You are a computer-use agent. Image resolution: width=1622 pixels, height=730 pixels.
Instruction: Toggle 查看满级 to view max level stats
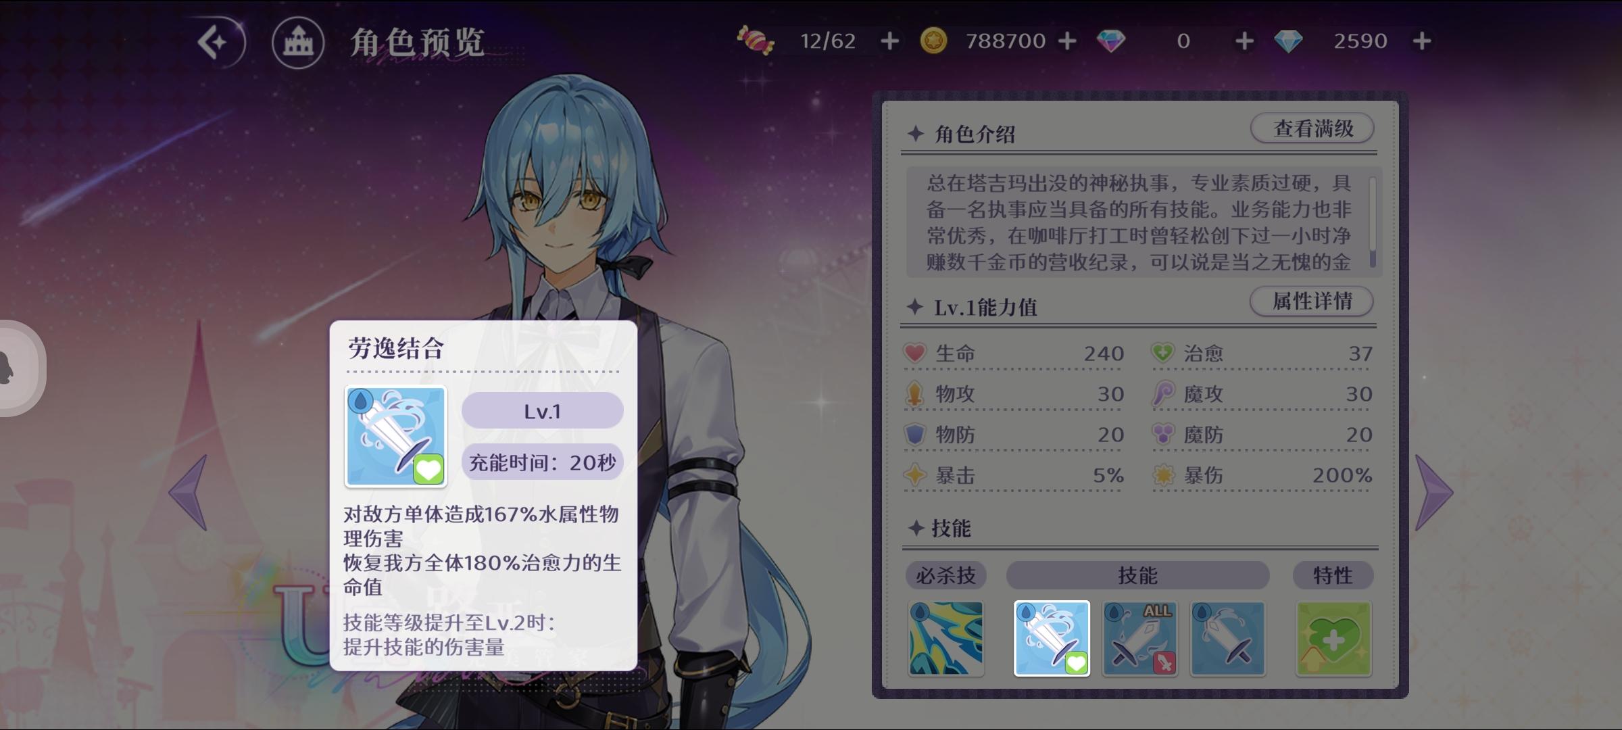click(x=1312, y=128)
